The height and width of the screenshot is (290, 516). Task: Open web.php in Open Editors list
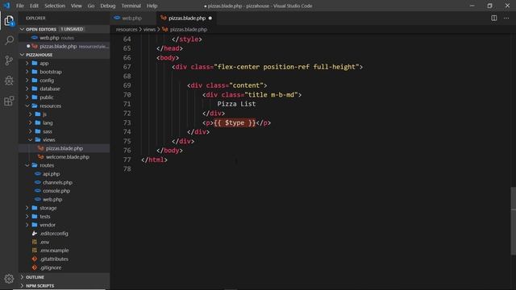point(64,38)
